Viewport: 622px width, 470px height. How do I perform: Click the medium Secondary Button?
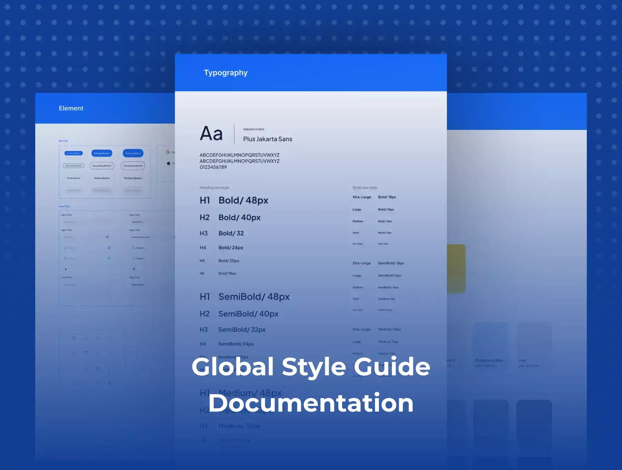(102, 166)
